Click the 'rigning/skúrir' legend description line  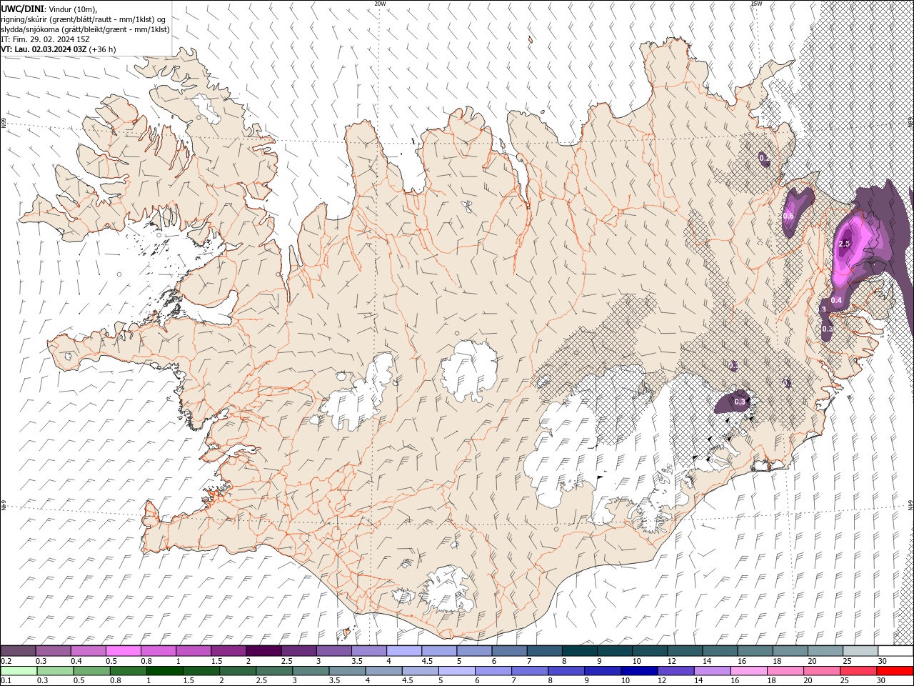pyautogui.click(x=83, y=19)
